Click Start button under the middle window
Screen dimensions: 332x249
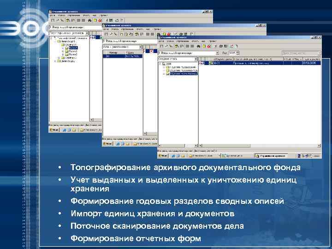[107, 144]
